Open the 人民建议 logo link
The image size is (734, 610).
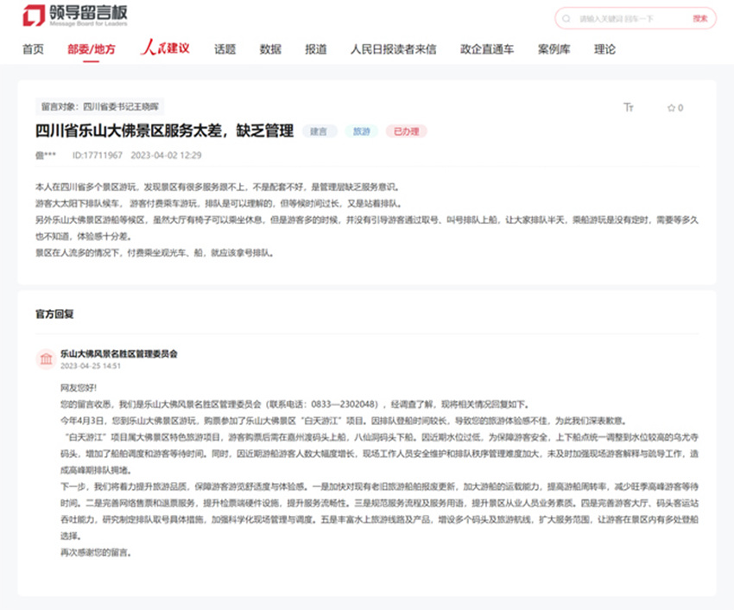point(164,49)
